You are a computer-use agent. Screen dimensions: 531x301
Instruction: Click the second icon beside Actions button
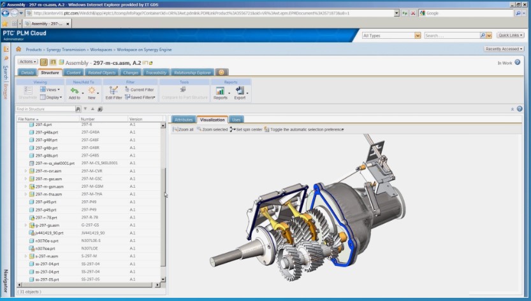point(53,62)
